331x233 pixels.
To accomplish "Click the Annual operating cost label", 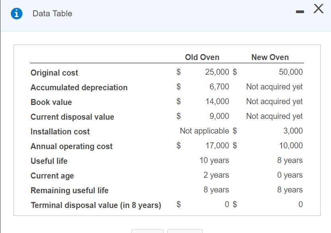I will coord(72,146).
